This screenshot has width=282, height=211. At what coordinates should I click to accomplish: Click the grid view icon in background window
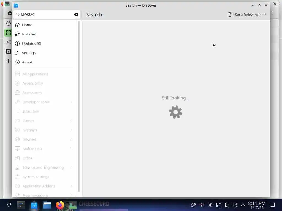pyautogui.click(x=8, y=33)
